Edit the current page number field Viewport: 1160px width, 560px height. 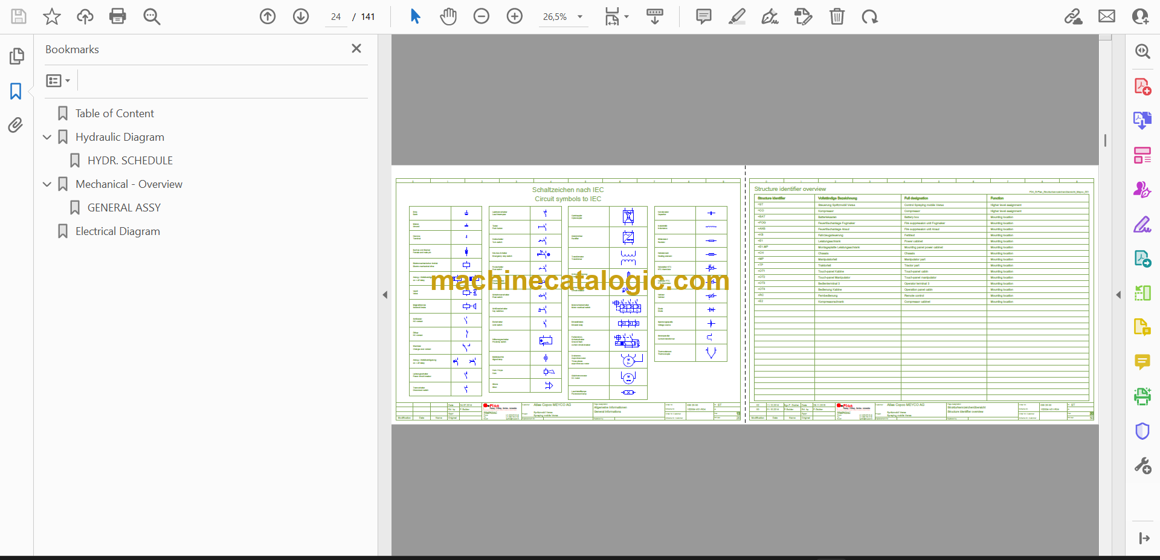pyautogui.click(x=336, y=17)
